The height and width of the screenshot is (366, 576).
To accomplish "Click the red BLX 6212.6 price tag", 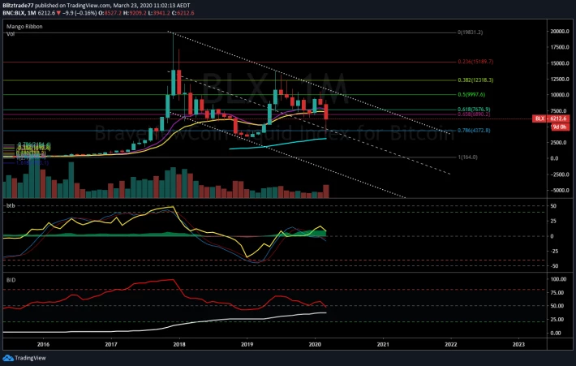I will (551, 118).
